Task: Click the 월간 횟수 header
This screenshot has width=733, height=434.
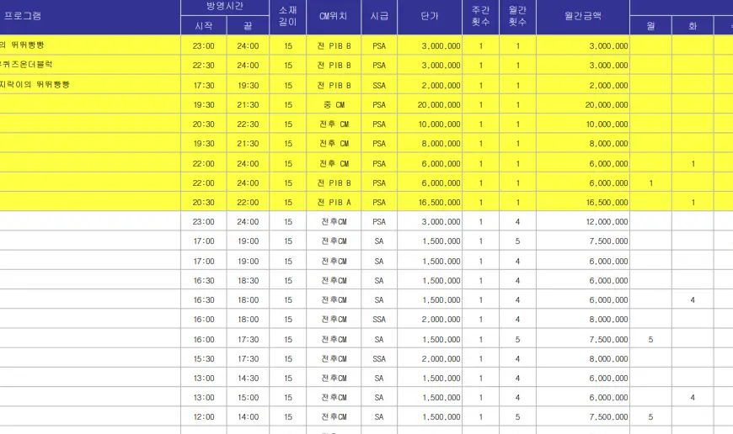Action: (x=517, y=16)
